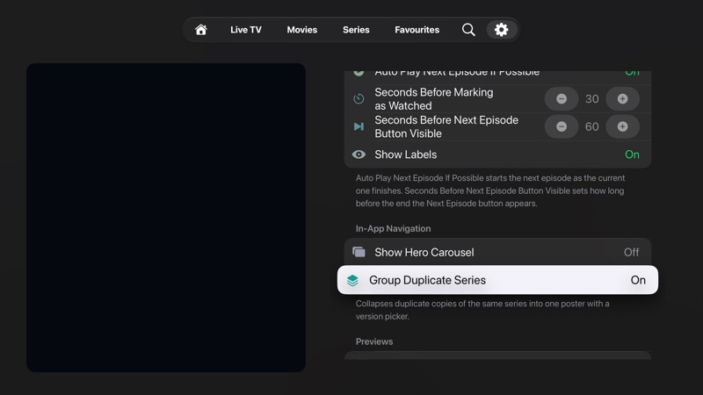Image resolution: width=703 pixels, height=395 pixels.
Task: Click the 'Collapses duplicate copies' description text
Action: (482, 310)
